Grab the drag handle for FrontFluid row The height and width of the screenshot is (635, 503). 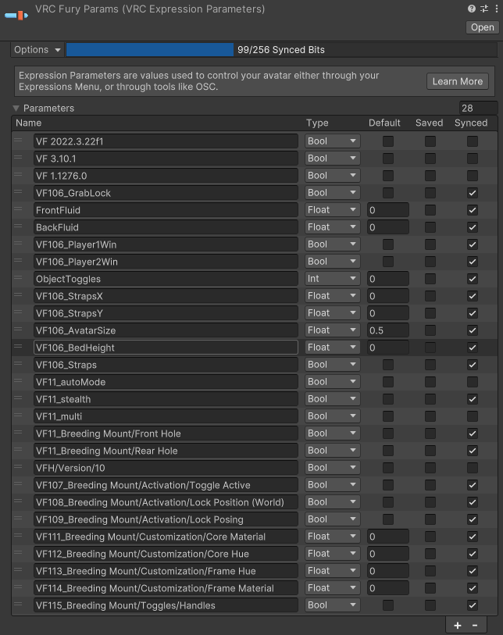pos(18,210)
